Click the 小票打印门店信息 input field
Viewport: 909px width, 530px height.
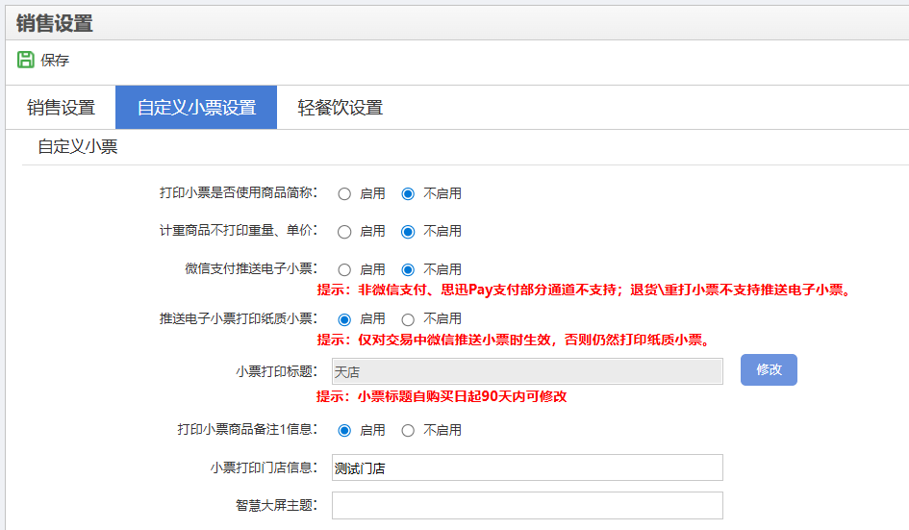tap(526, 468)
